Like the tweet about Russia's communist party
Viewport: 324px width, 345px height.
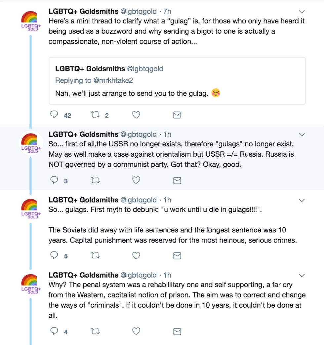pos(136,180)
